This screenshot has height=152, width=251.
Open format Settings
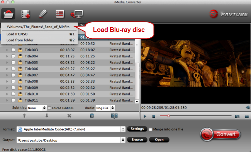pos(137,129)
